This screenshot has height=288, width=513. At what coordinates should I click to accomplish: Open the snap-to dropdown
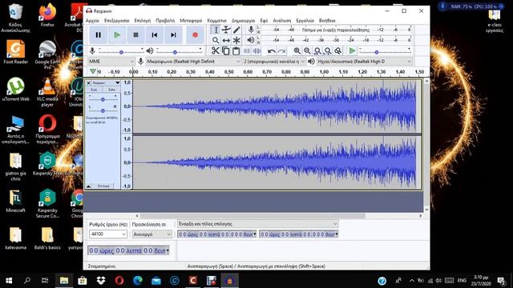(152, 234)
